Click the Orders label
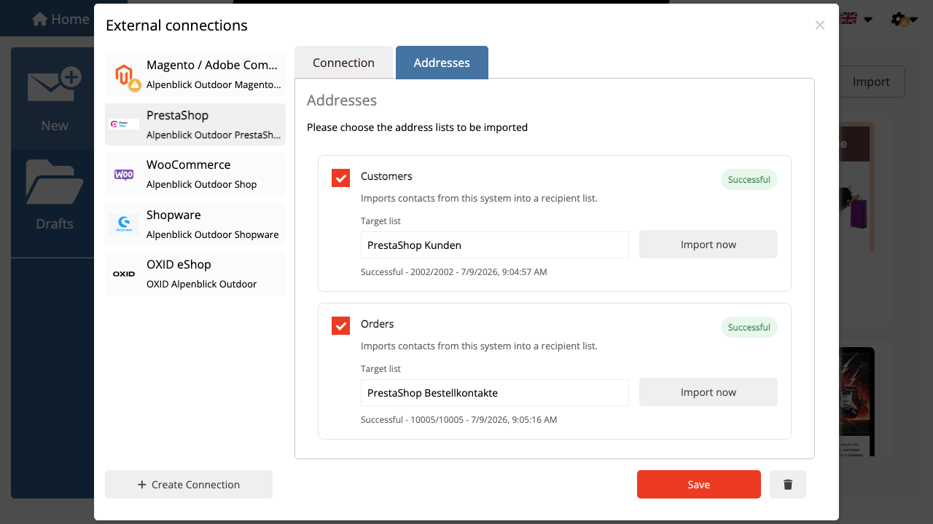 378,324
